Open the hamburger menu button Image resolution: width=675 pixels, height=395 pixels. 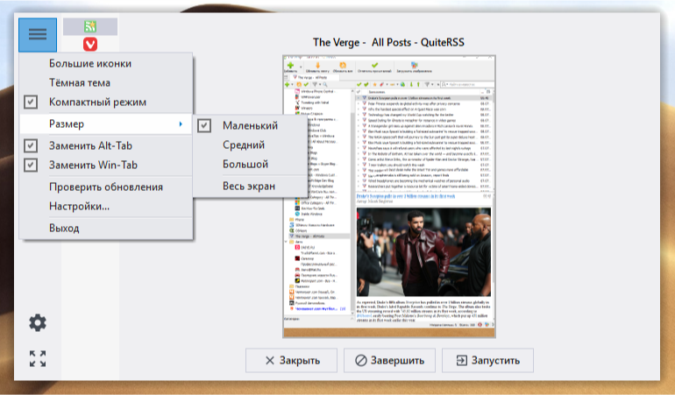pyautogui.click(x=38, y=34)
